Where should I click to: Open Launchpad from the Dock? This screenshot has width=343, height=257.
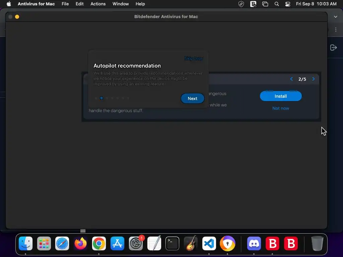[44, 244]
